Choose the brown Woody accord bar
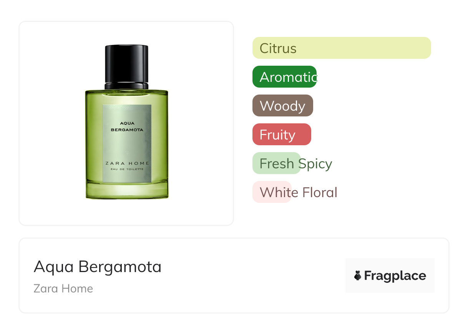 283,105
